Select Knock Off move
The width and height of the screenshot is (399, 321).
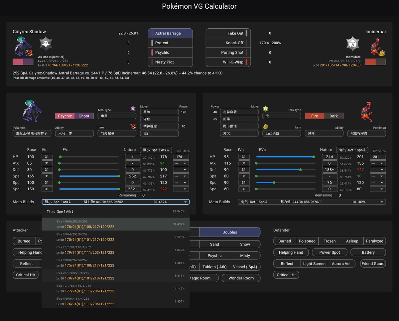pyautogui.click(x=228, y=43)
